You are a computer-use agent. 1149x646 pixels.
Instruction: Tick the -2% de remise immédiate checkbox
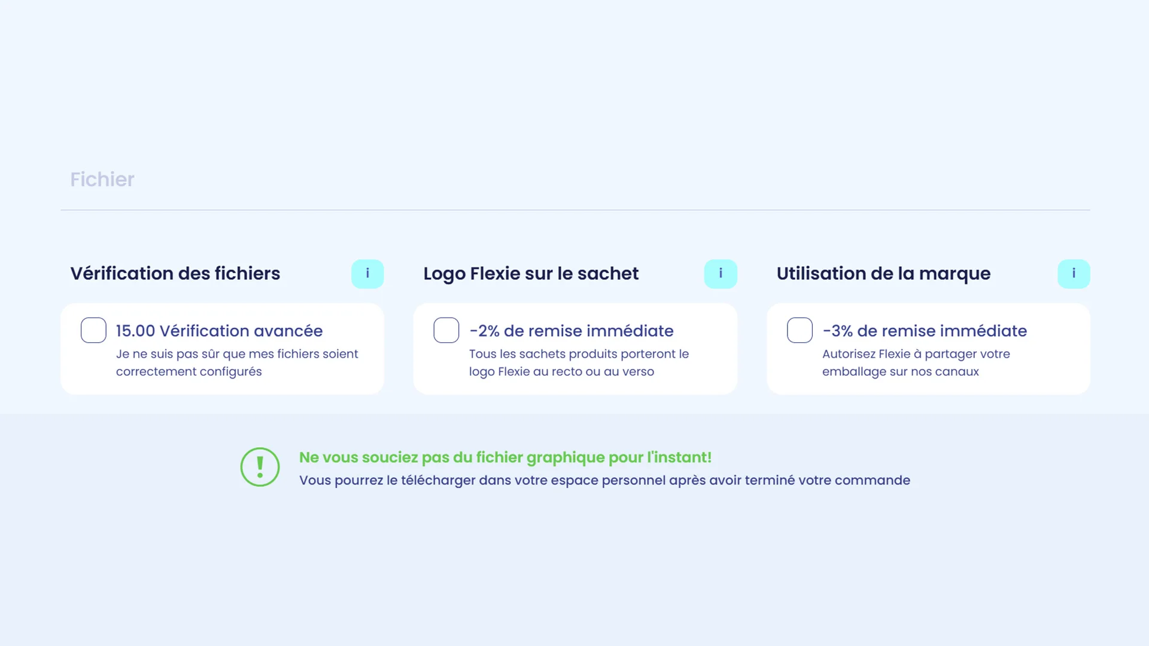click(446, 330)
